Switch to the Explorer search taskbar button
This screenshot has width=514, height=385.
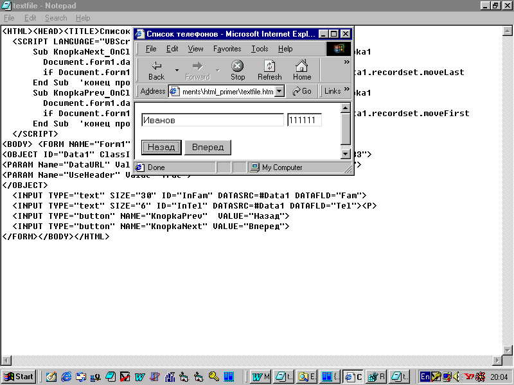click(307, 377)
